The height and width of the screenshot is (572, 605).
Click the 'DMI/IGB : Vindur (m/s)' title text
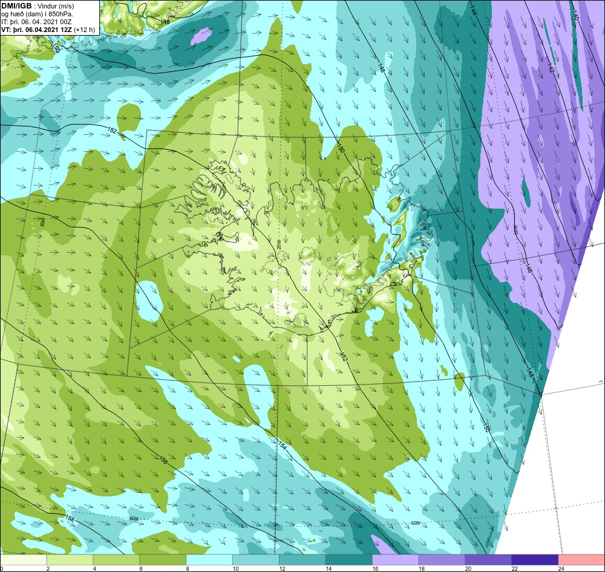tap(38, 6)
